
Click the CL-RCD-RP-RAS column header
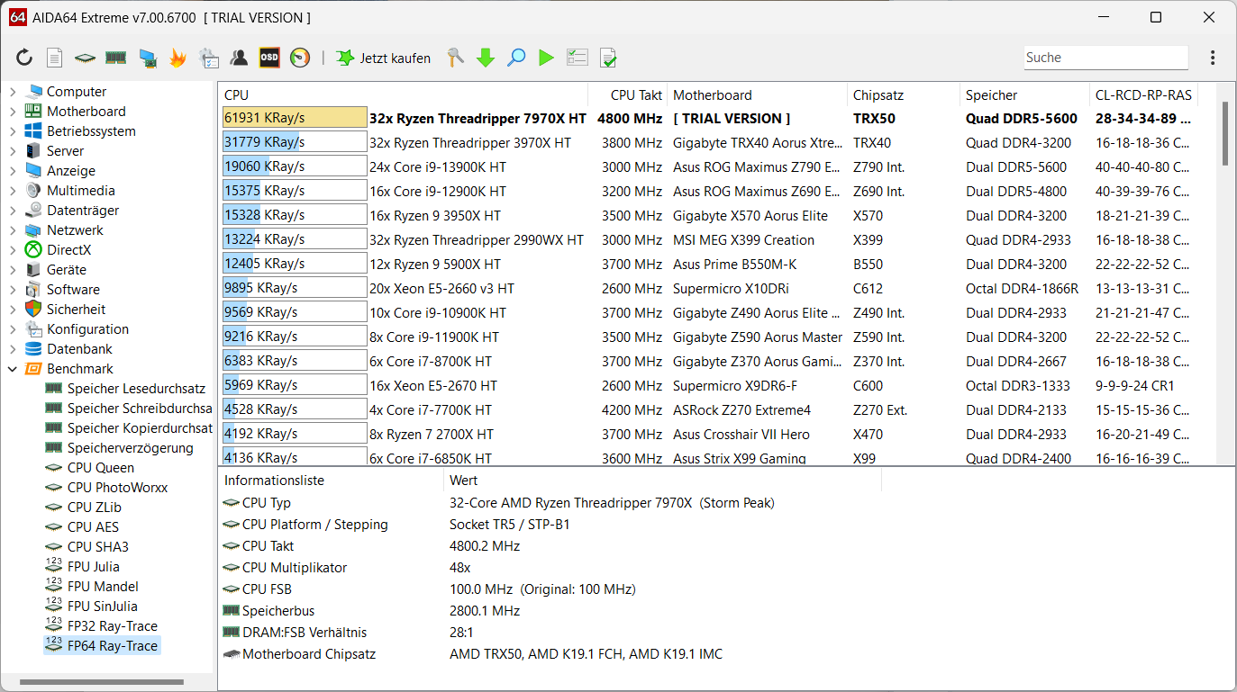click(x=1143, y=95)
